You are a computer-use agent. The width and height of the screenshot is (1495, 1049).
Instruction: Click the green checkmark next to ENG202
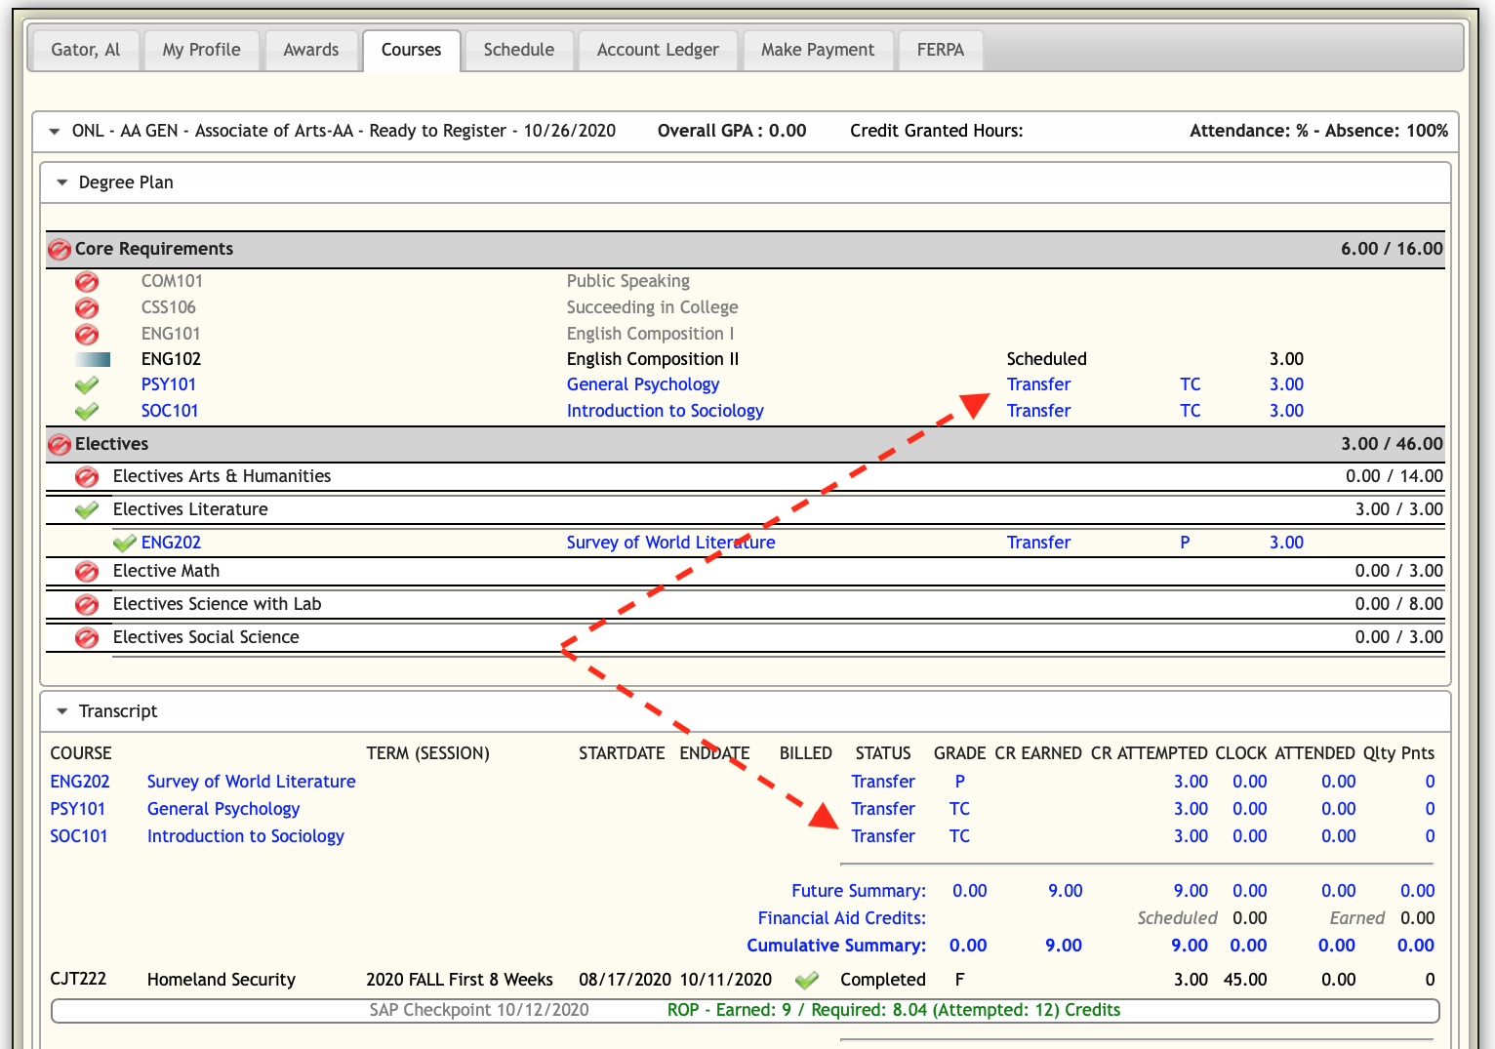[124, 543]
